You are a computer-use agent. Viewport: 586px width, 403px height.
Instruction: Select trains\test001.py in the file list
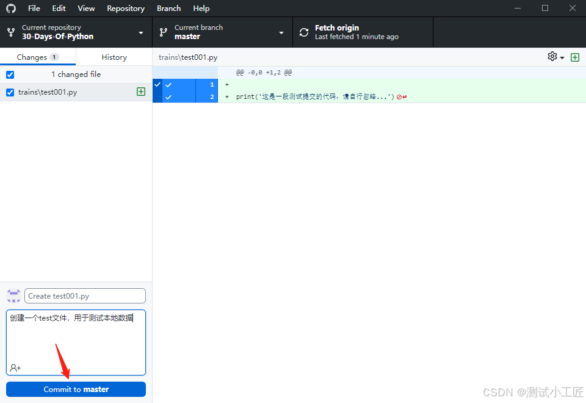click(x=76, y=92)
